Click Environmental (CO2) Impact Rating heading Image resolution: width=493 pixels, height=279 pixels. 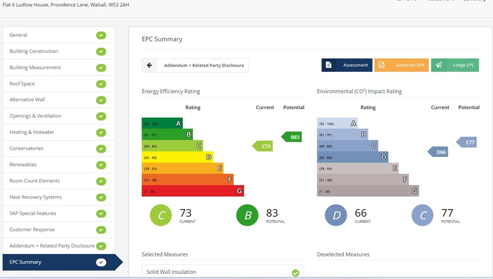pyautogui.click(x=359, y=92)
